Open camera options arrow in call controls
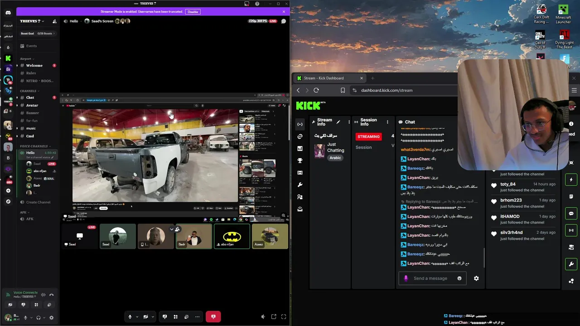Viewport: 580px width, 326px height. (153, 317)
